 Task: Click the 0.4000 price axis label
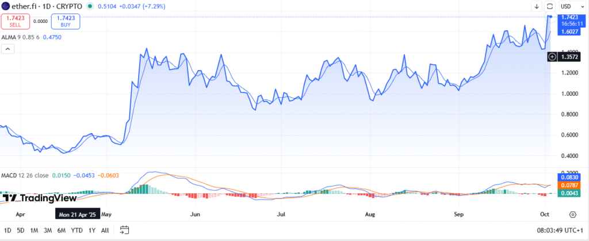(x=569, y=156)
